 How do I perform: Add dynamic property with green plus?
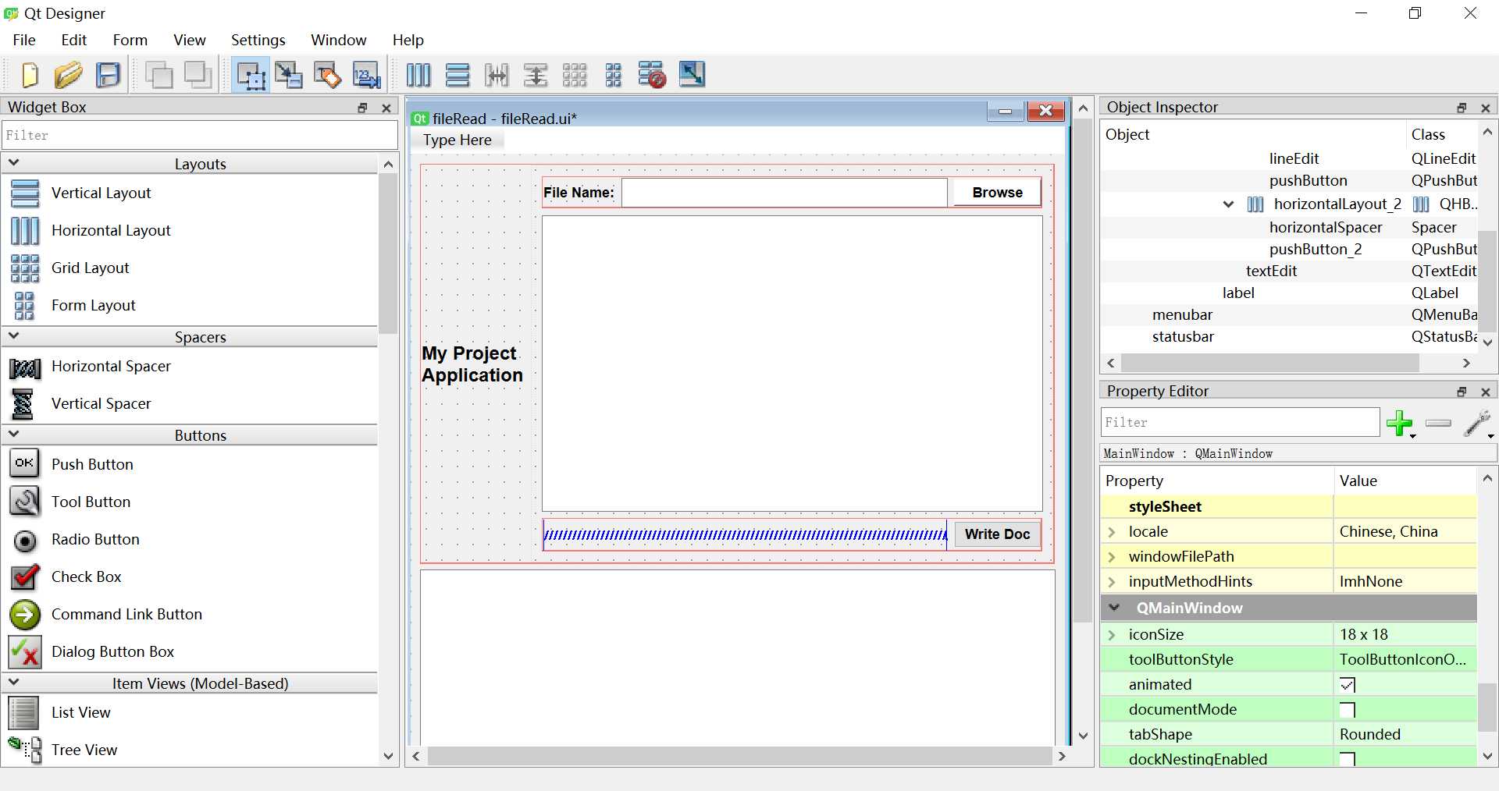[x=1399, y=424]
